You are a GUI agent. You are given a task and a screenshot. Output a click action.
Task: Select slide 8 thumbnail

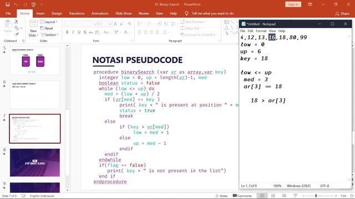[35, 163]
